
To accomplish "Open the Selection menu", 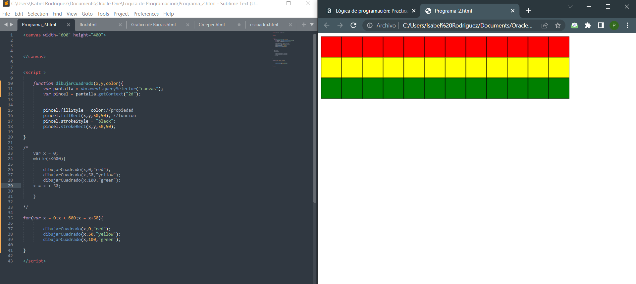I will tap(38, 14).
